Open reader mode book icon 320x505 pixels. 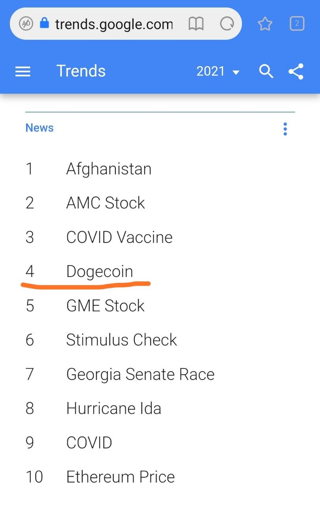pyautogui.click(x=196, y=24)
